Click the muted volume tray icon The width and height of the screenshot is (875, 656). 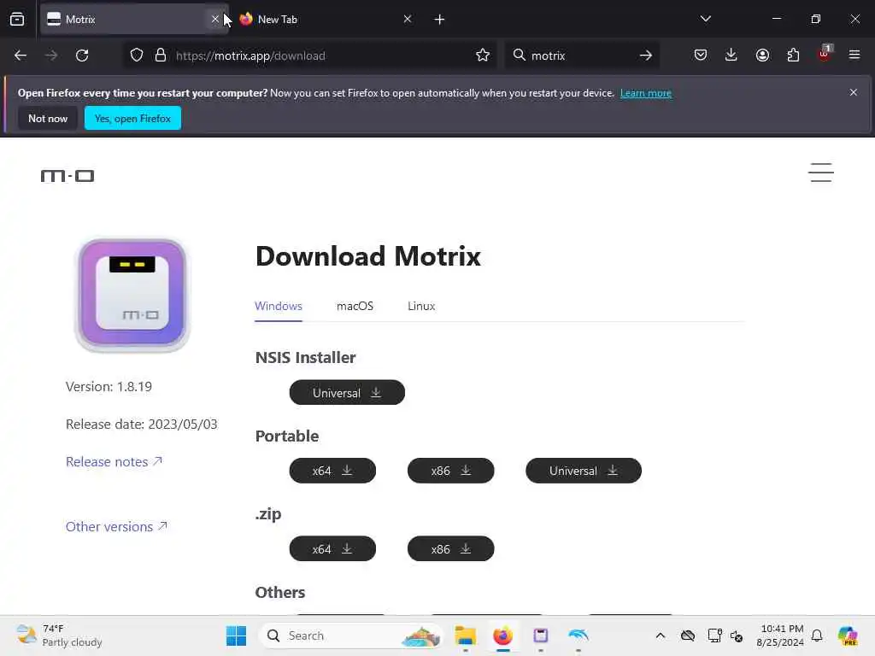(x=737, y=635)
